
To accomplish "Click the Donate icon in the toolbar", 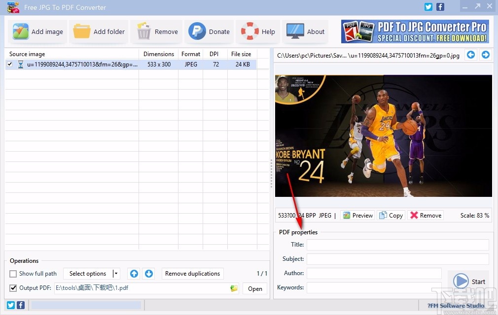I will 197,31.
